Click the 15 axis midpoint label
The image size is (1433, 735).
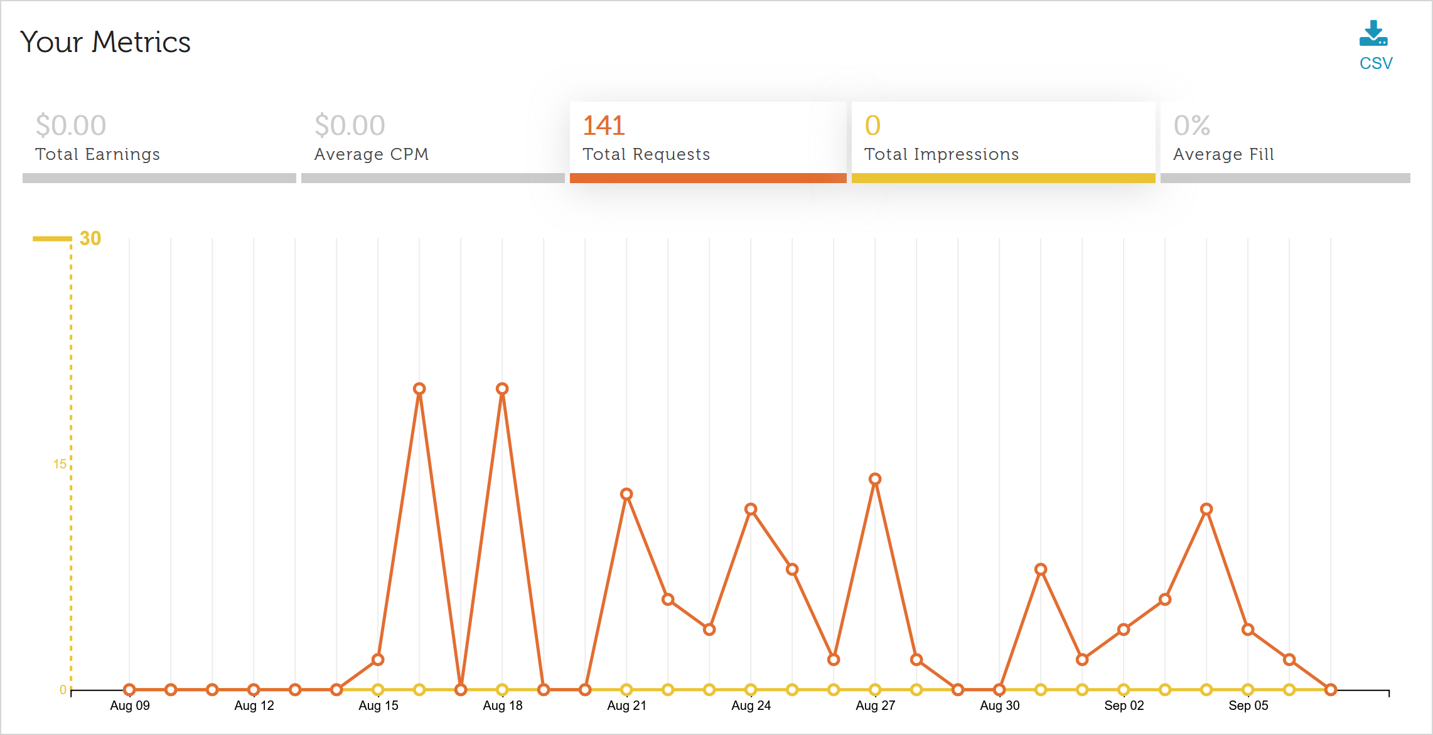[60, 464]
